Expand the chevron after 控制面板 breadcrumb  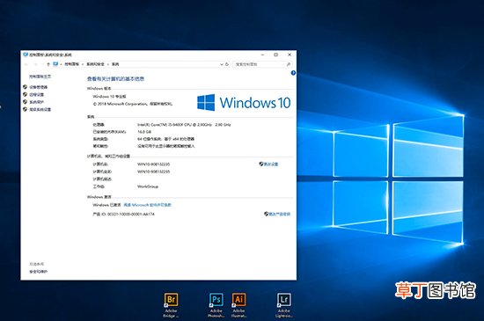click(83, 64)
